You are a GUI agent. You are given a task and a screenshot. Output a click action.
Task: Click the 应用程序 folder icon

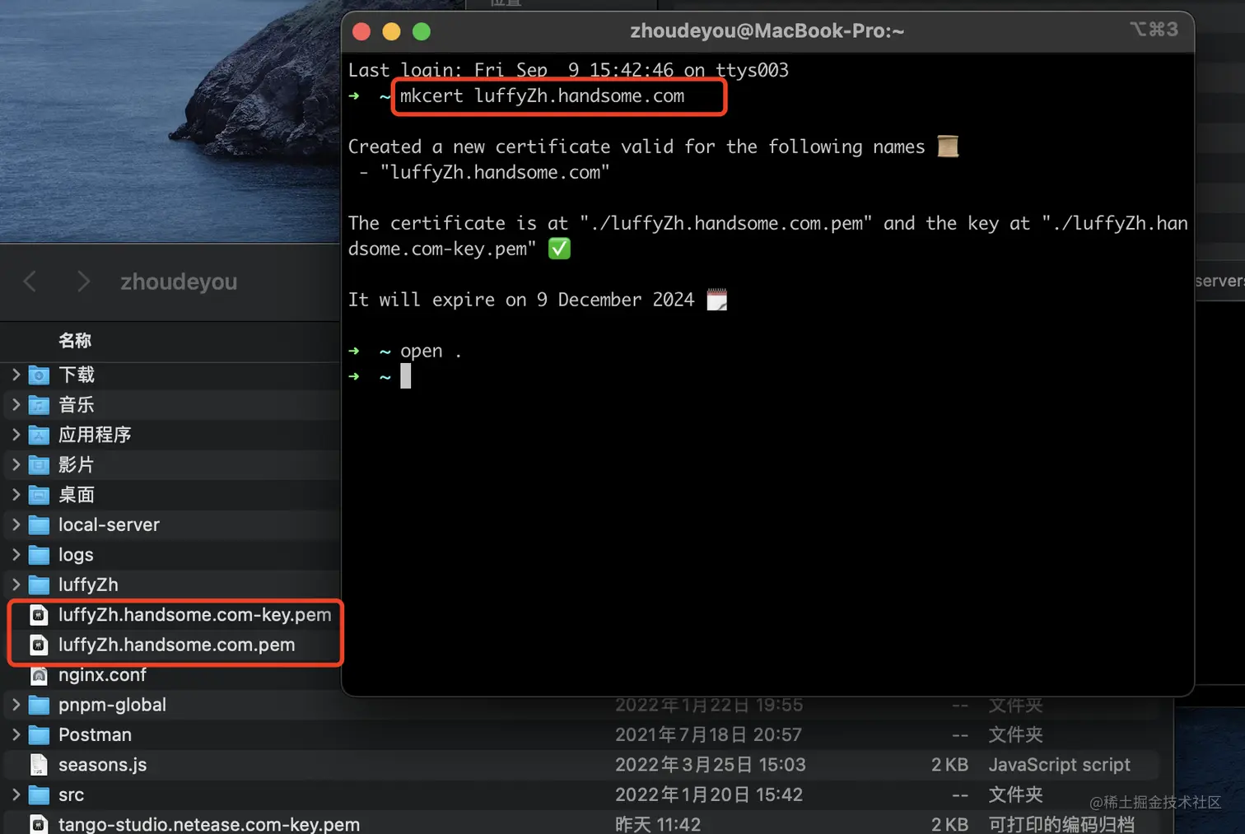[39, 436]
